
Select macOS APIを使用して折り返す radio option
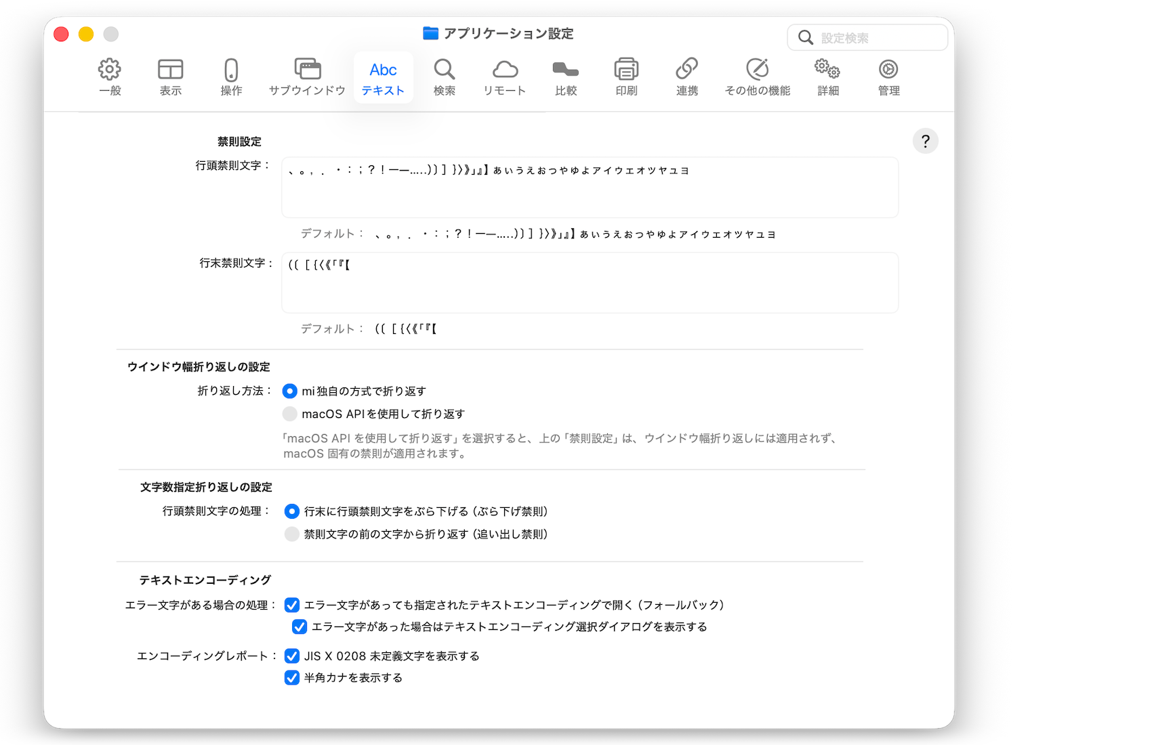pos(290,414)
